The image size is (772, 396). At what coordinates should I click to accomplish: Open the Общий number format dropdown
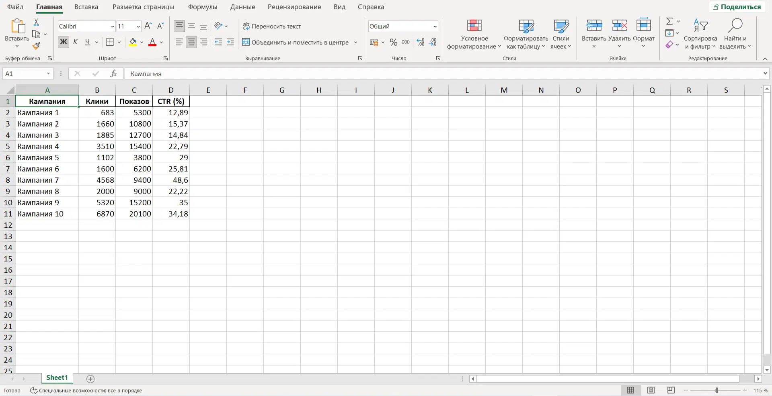tap(435, 27)
